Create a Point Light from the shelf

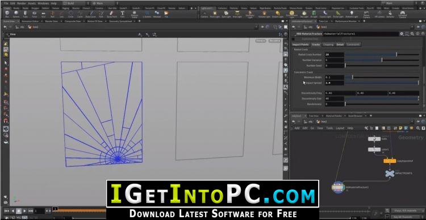coord(215,14)
